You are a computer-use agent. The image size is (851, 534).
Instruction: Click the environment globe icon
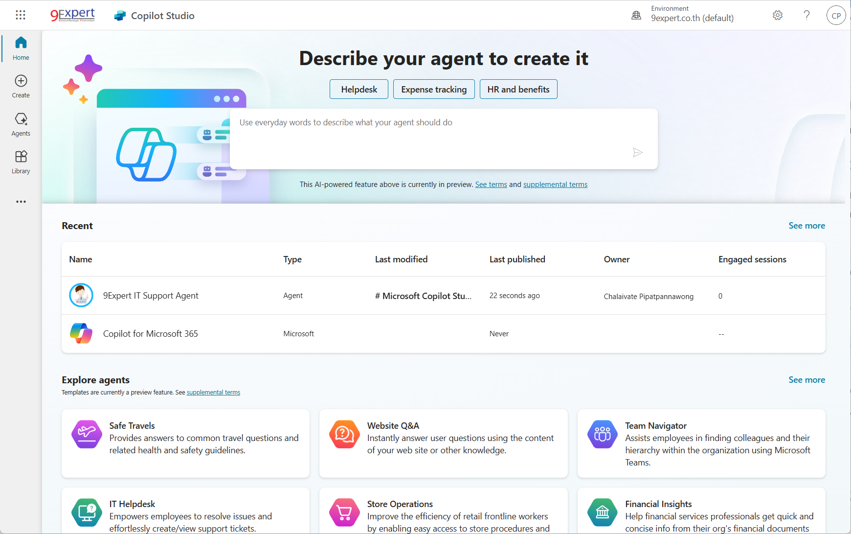pos(636,15)
